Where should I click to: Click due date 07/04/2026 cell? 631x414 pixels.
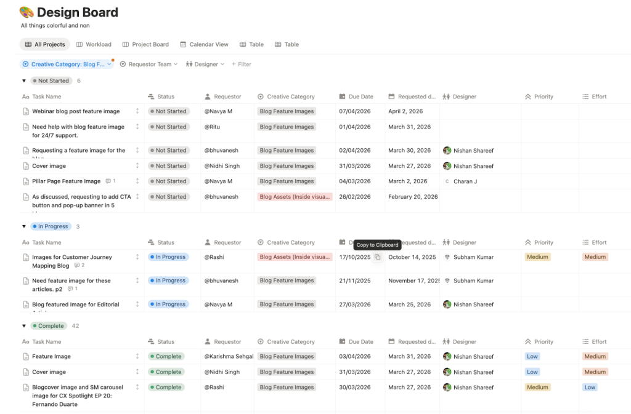click(x=355, y=111)
